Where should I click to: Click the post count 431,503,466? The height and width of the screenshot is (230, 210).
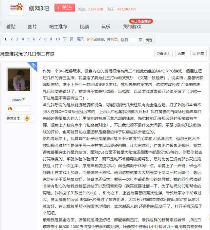coord(127,9)
